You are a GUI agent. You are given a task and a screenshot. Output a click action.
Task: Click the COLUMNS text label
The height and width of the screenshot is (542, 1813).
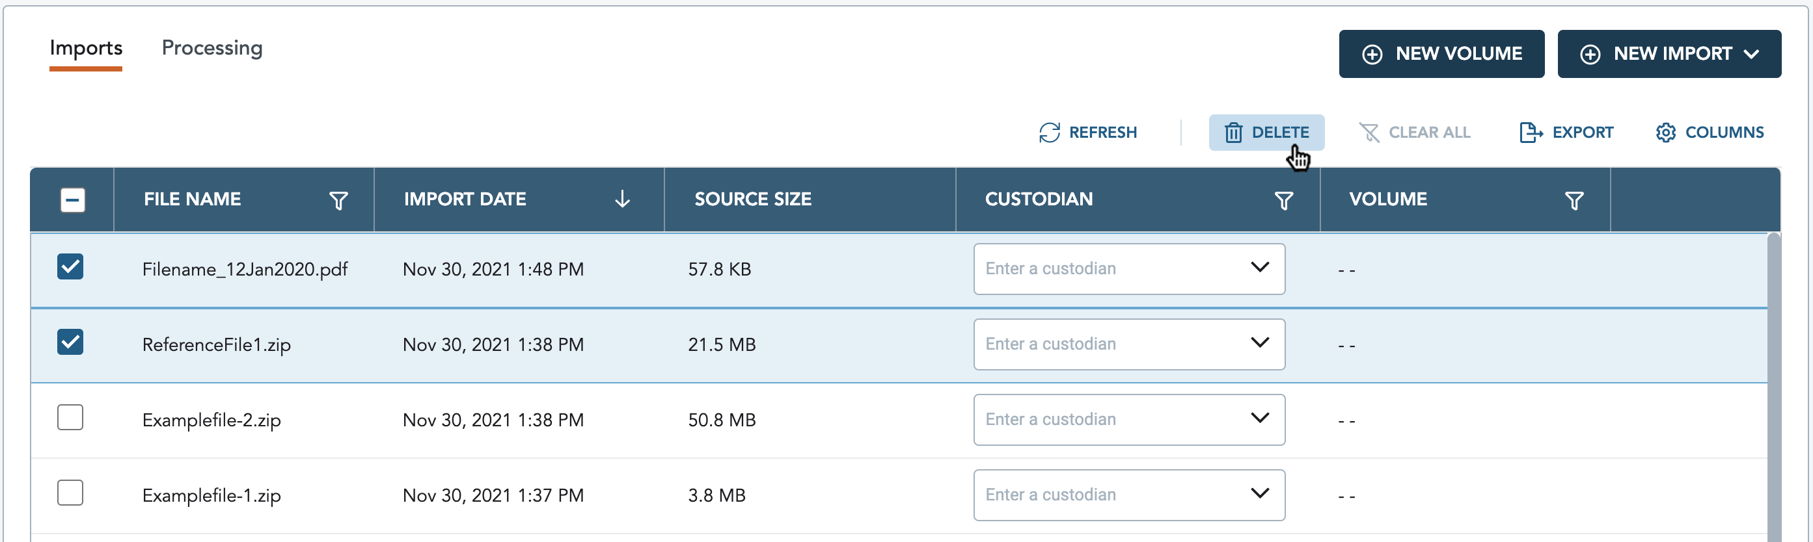[x=1724, y=132]
